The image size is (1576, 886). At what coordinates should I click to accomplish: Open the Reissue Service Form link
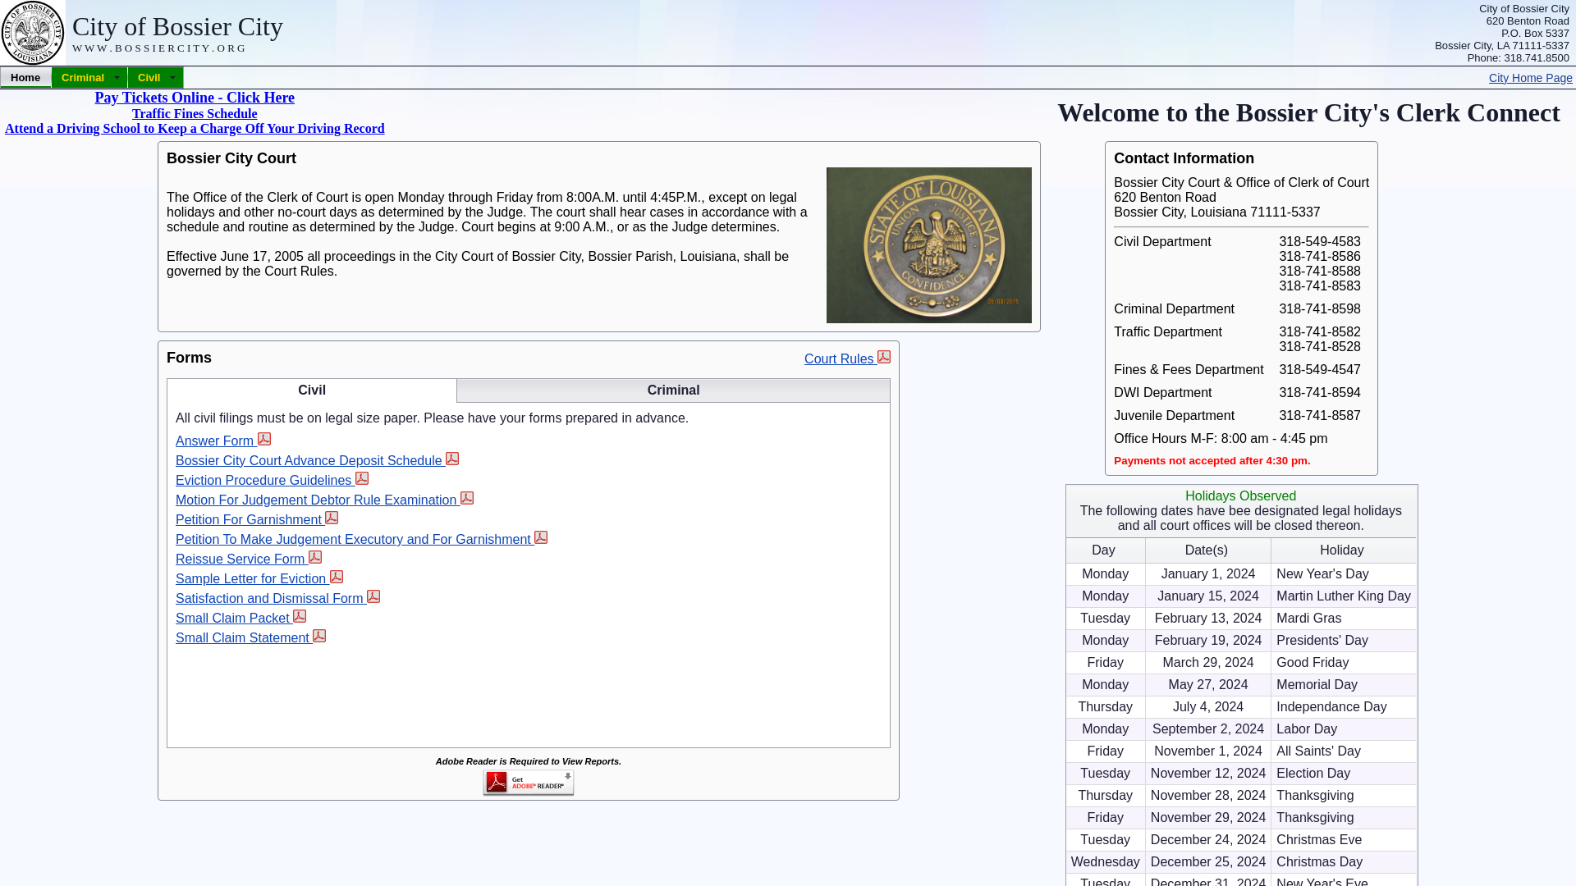(241, 559)
